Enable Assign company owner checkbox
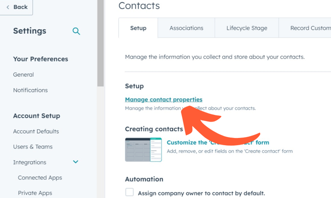The width and height of the screenshot is (331, 198). pyautogui.click(x=129, y=193)
